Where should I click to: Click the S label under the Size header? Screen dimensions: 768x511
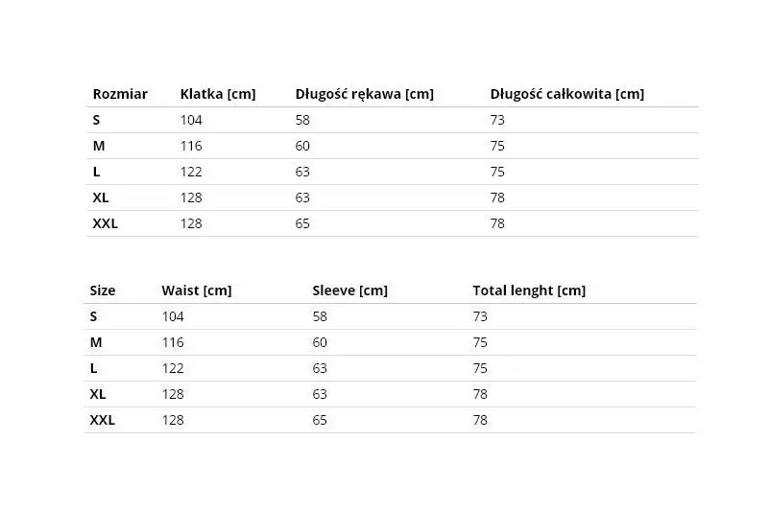tap(94, 316)
